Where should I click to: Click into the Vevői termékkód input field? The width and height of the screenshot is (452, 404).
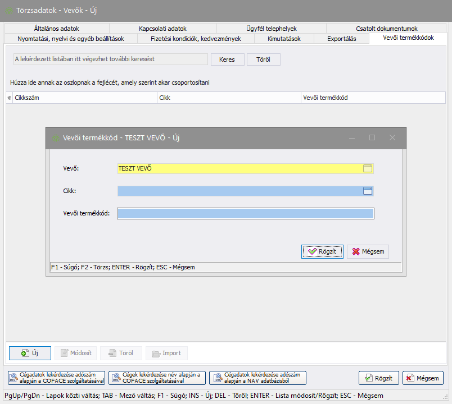click(x=245, y=213)
